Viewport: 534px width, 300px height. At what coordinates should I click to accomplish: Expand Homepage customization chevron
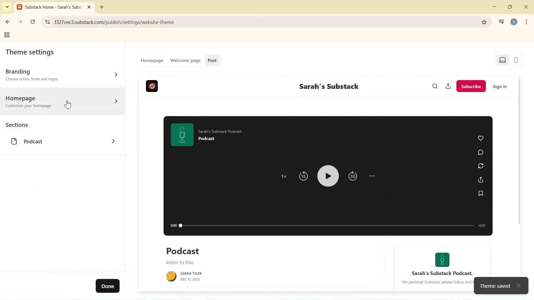(x=116, y=101)
